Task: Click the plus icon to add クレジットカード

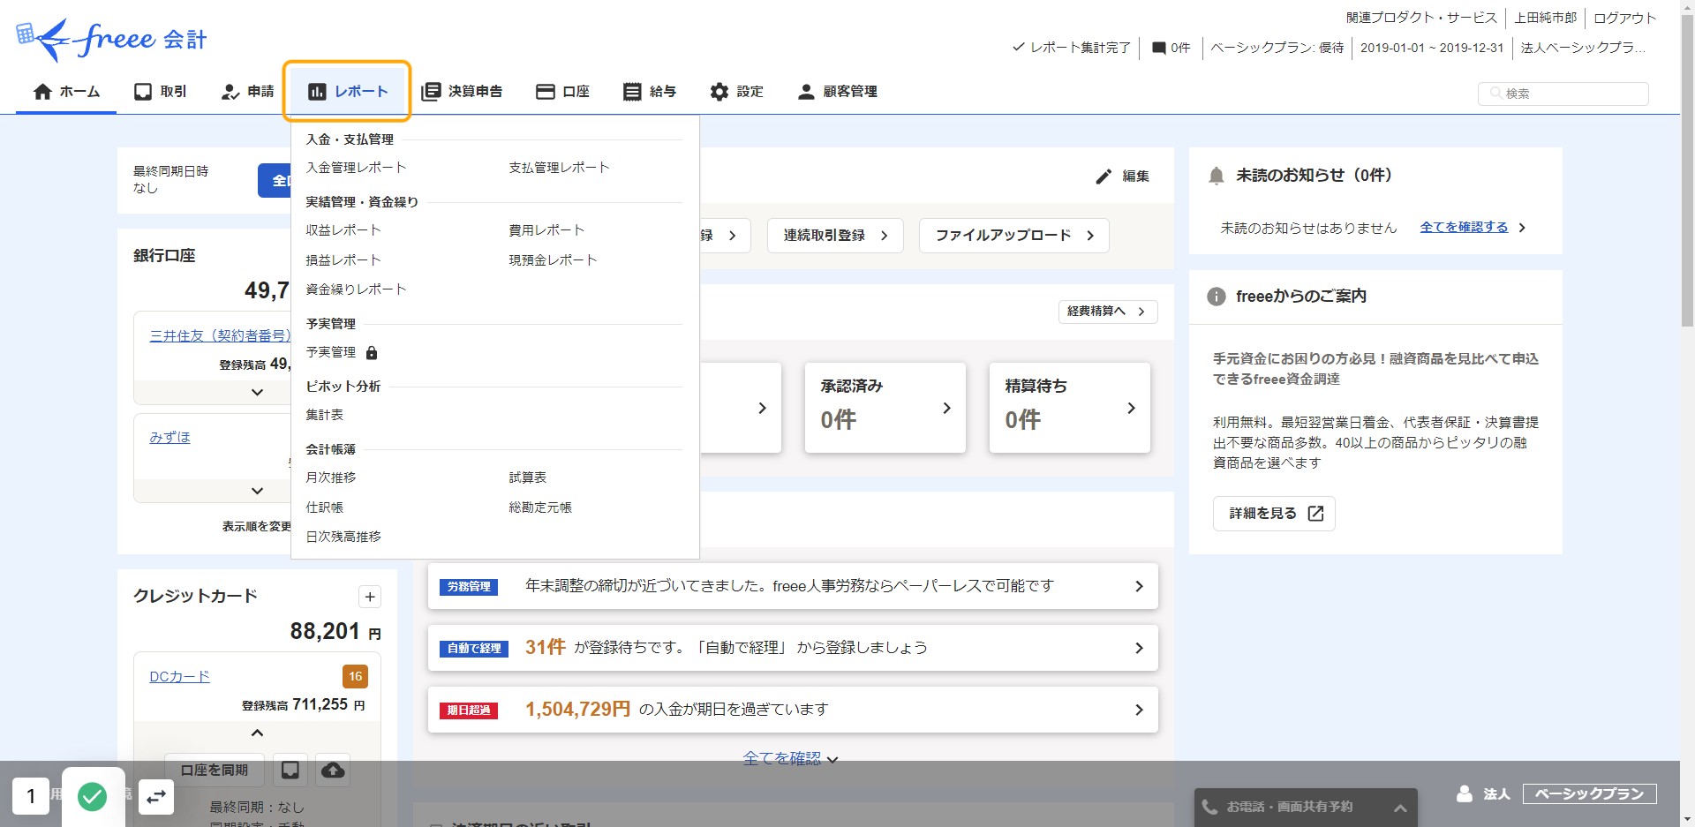Action: pos(370,598)
